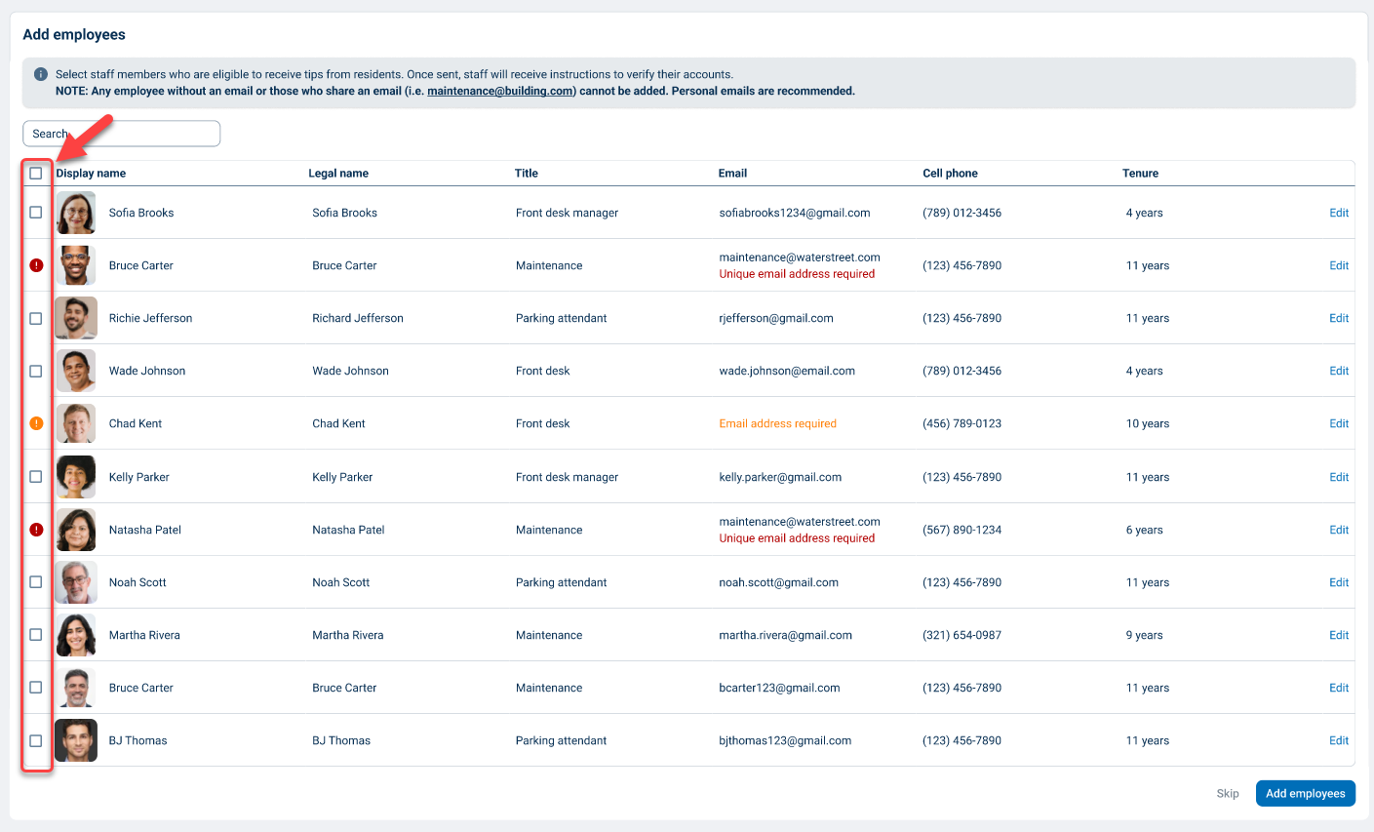Click the Add employees button
Image resolution: width=1374 pixels, height=832 pixels.
(x=1305, y=794)
